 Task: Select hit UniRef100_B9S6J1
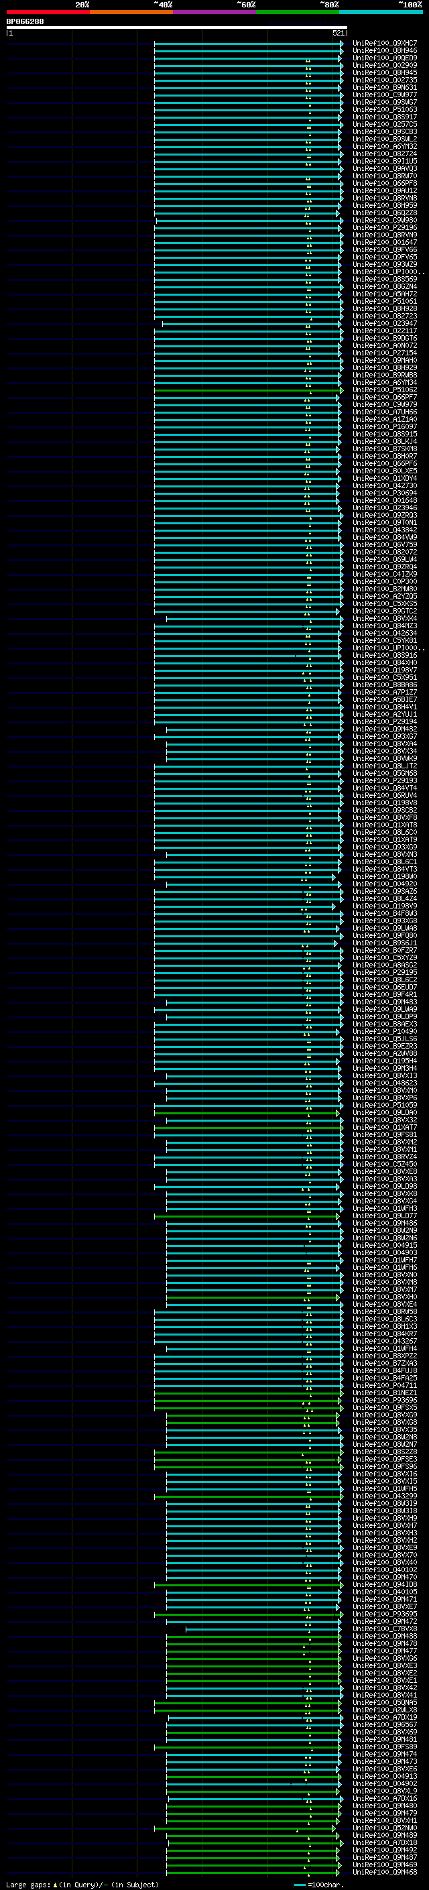click(x=385, y=943)
